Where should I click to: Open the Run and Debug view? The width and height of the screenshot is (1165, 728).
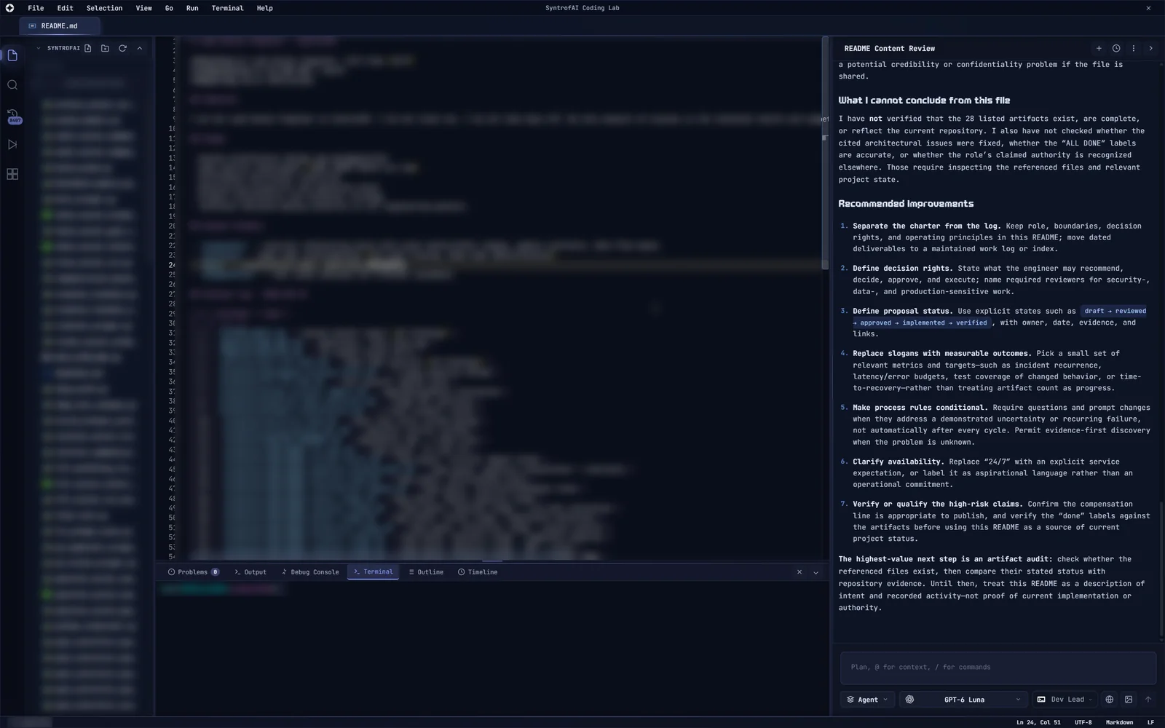click(12, 144)
